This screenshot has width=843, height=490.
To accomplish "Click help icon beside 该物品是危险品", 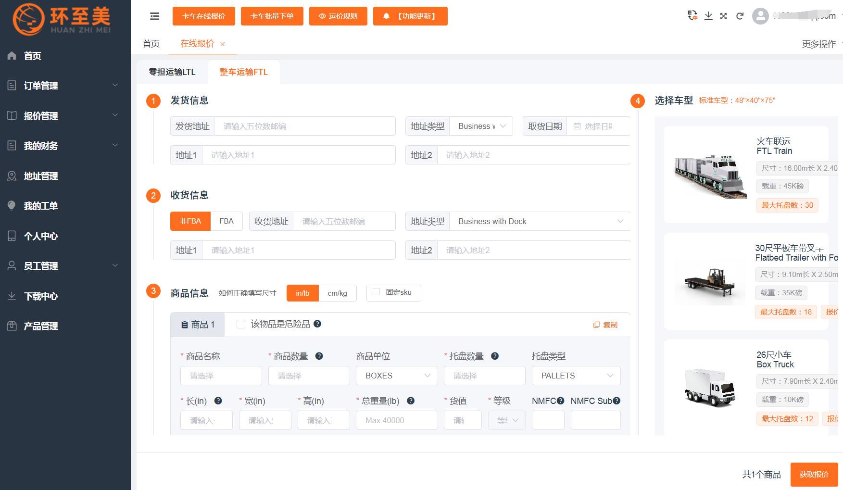I will click(317, 324).
